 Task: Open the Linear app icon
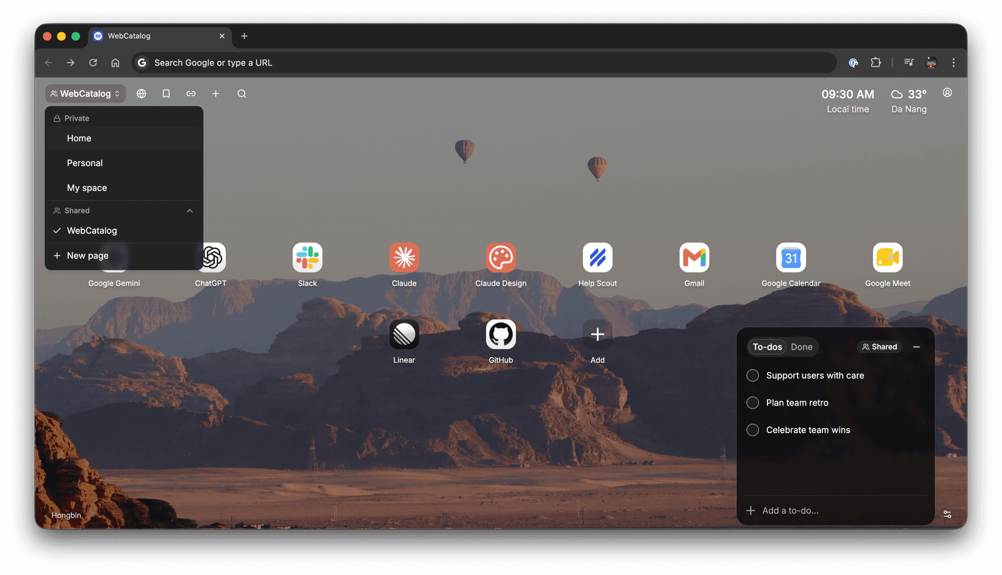click(404, 334)
